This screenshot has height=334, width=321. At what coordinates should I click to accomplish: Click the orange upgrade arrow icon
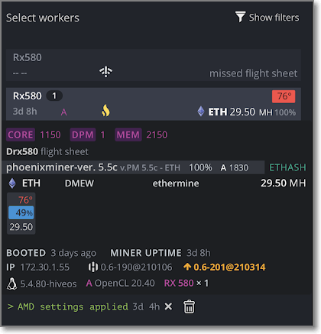point(187,267)
